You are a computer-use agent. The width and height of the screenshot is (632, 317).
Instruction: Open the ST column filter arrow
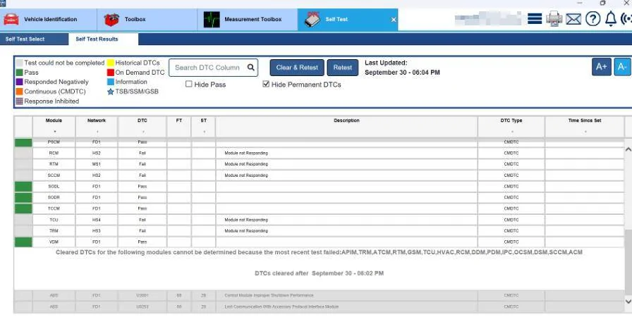coord(204,132)
